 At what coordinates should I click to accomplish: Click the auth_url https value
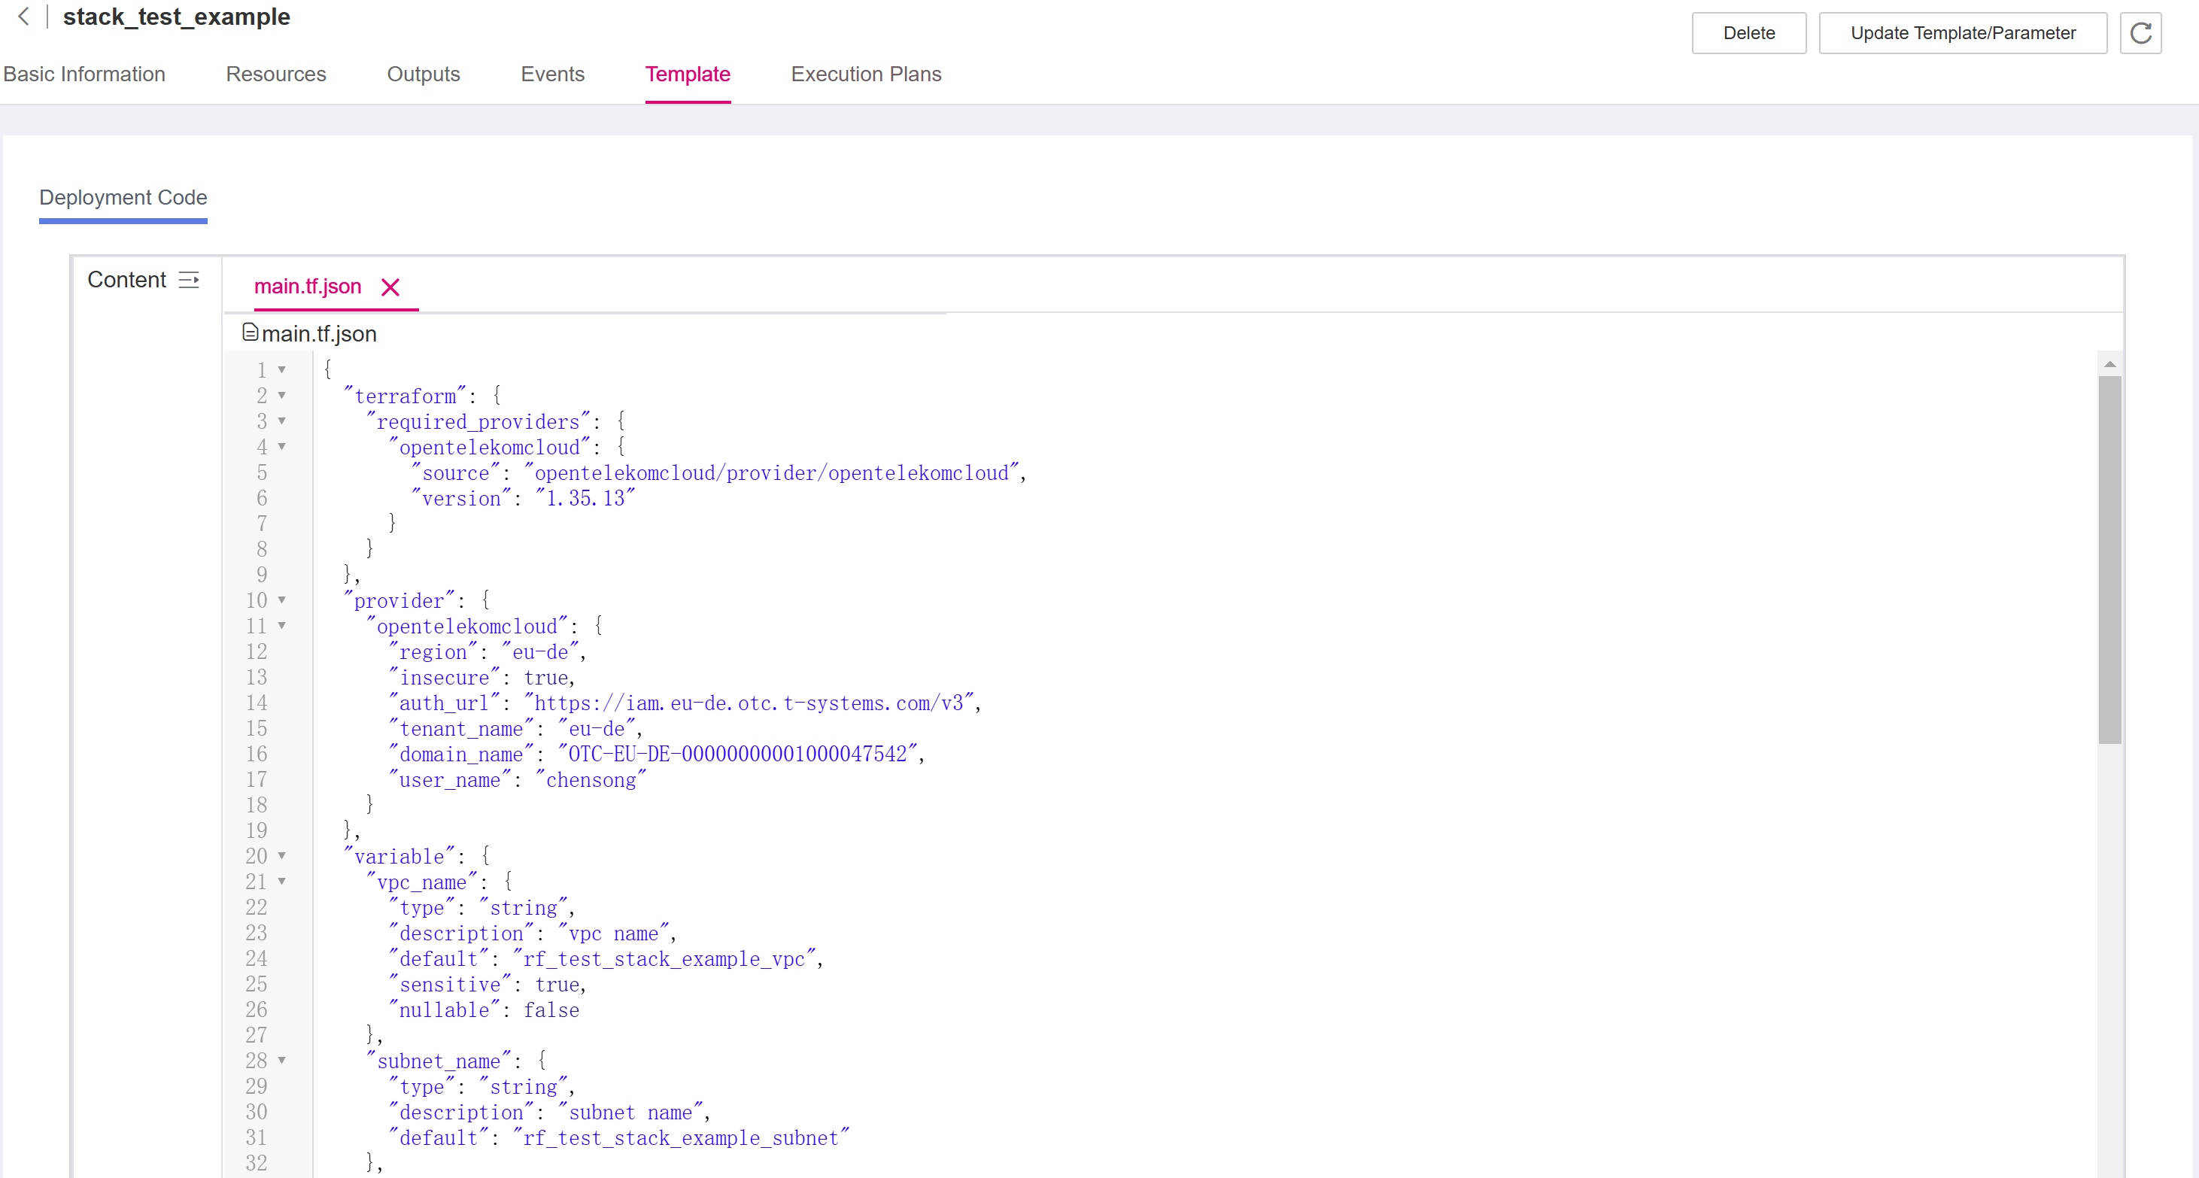[749, 703]
